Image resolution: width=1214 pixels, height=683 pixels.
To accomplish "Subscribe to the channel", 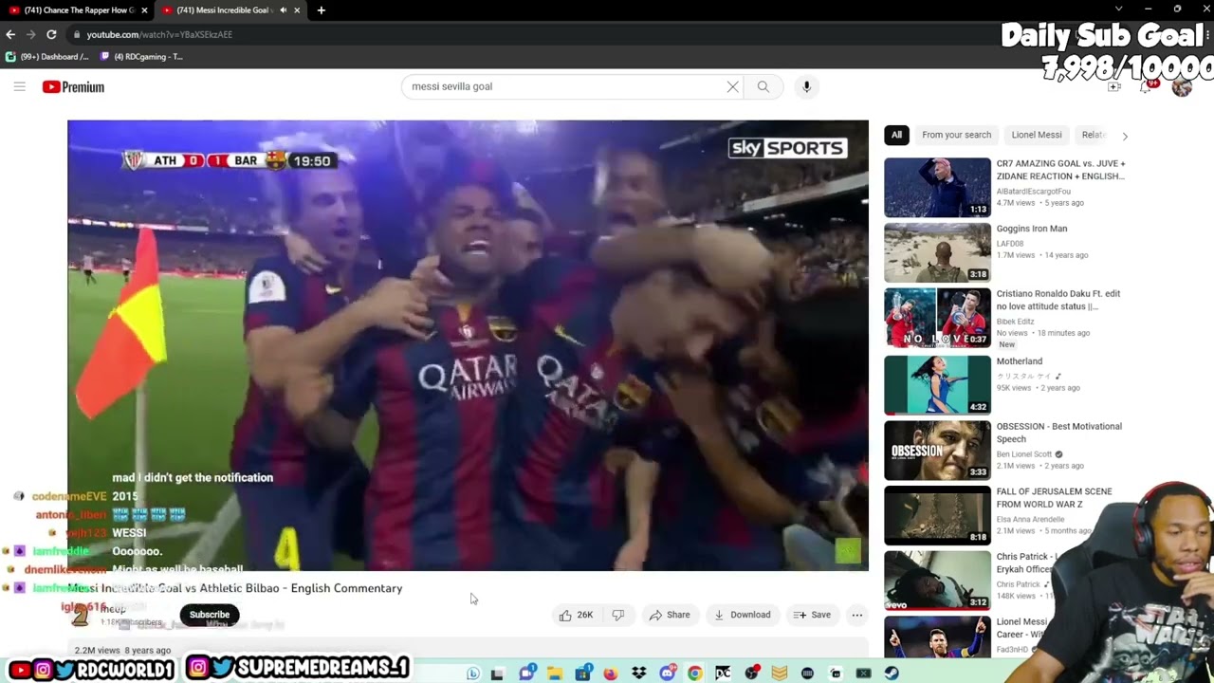I will [210, 615].
